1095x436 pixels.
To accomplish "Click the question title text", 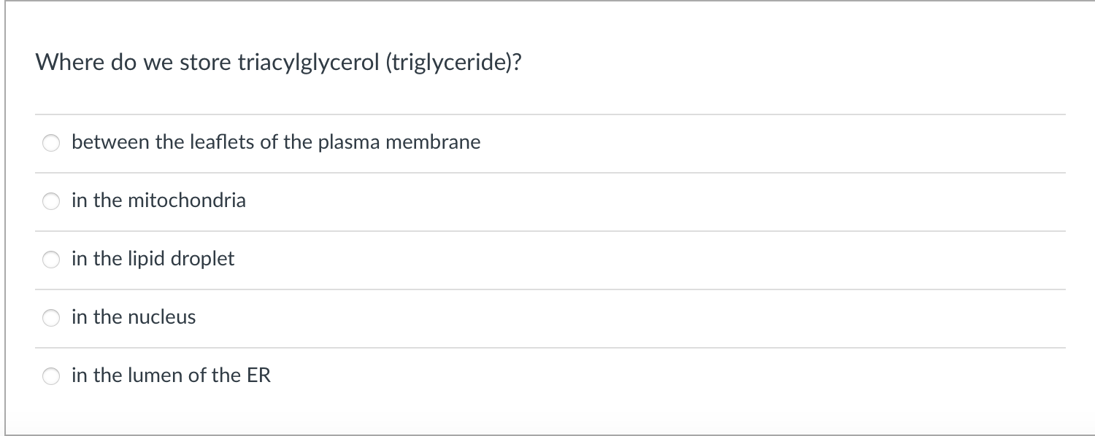I will tap(278, 62).
